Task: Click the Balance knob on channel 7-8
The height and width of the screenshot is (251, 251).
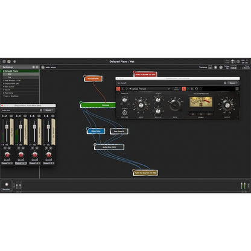Action: click(49, 154)
